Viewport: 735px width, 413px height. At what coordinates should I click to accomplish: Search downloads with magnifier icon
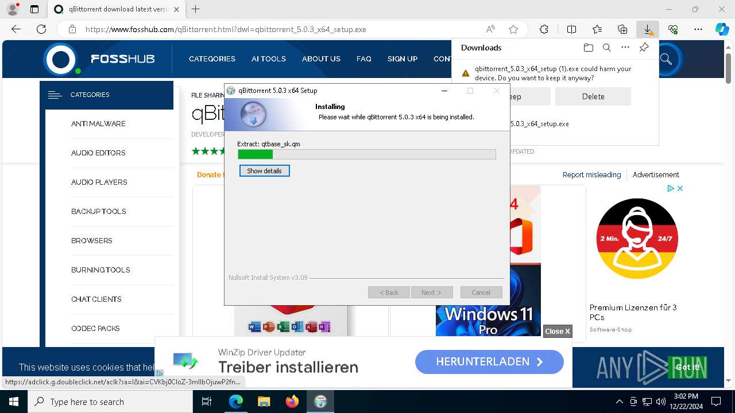[x=607, y=48]
